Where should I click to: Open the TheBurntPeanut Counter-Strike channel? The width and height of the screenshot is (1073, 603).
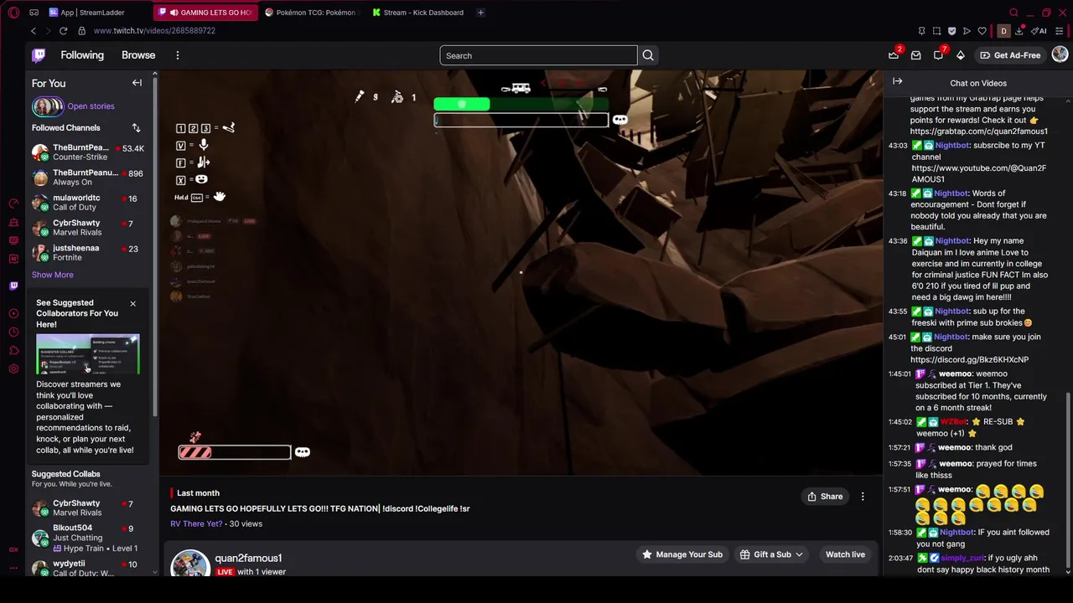(x=88, y=152)
